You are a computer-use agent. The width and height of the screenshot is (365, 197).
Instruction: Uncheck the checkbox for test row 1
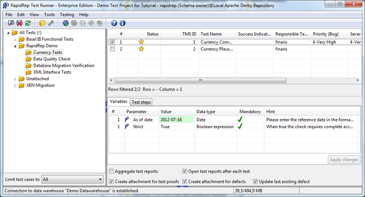(113, 42)
